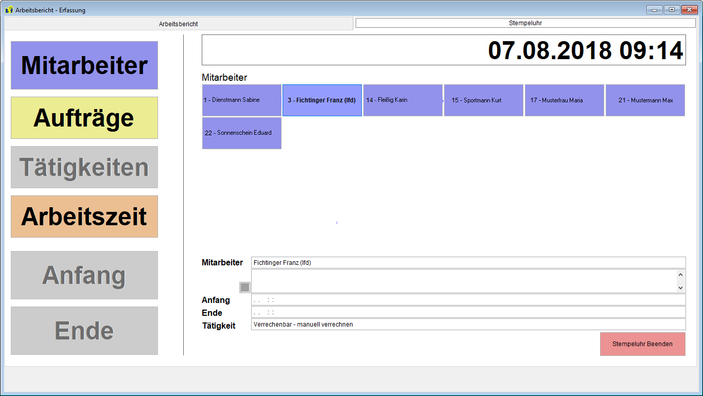Open the Arbeitsbericht tab

[x=179, y=24]
